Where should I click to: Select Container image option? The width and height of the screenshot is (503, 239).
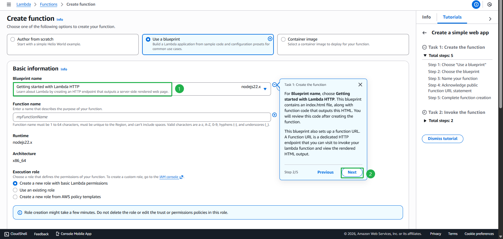283,39
